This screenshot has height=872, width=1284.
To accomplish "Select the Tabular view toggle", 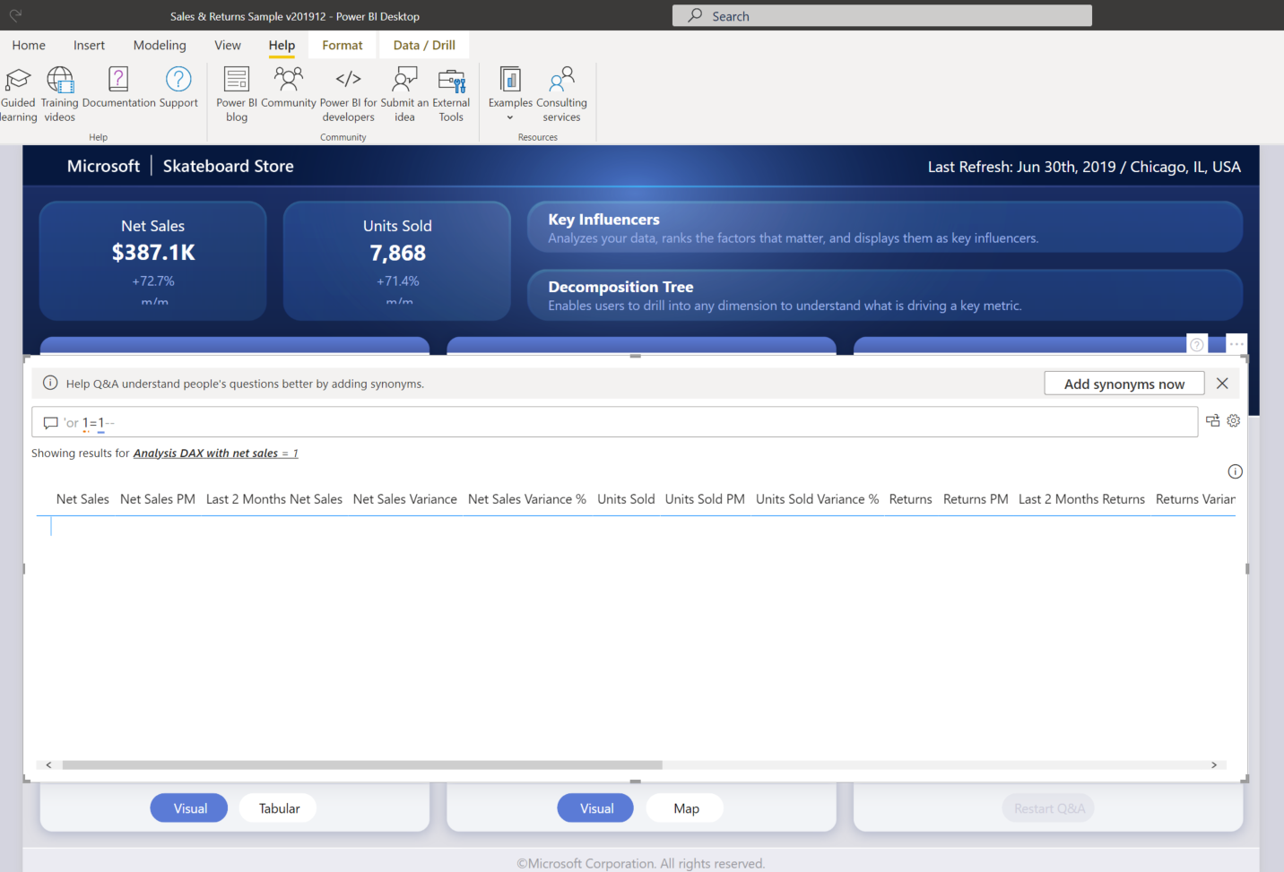I will tap(279, 808).
